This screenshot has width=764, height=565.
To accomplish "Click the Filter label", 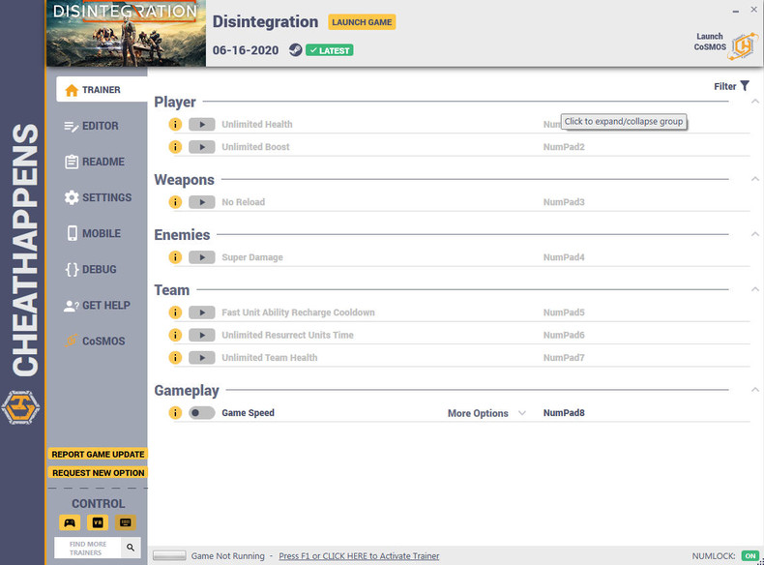I will coord(724,86).
